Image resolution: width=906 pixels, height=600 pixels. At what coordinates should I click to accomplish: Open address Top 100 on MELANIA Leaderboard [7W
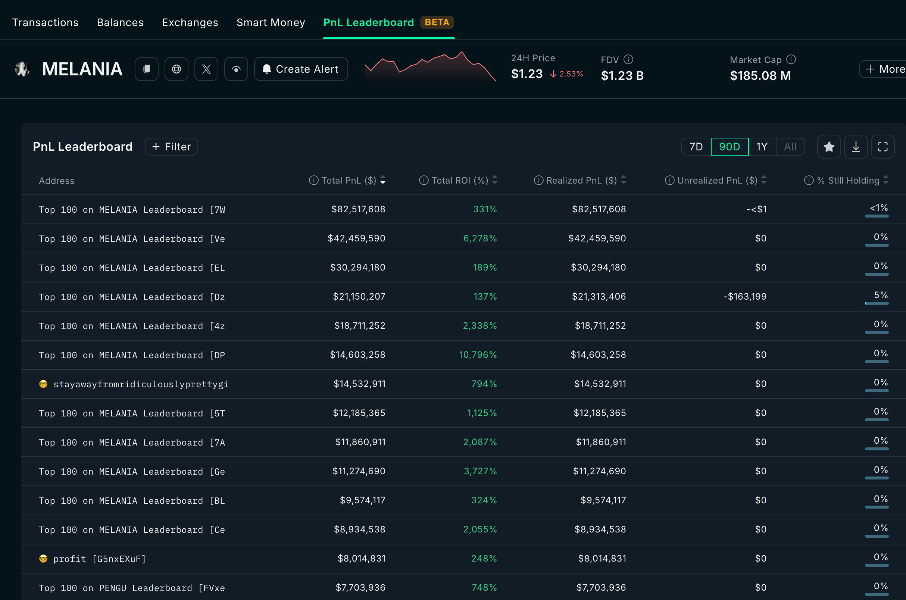pyautogui.click(x=132, y=210)
